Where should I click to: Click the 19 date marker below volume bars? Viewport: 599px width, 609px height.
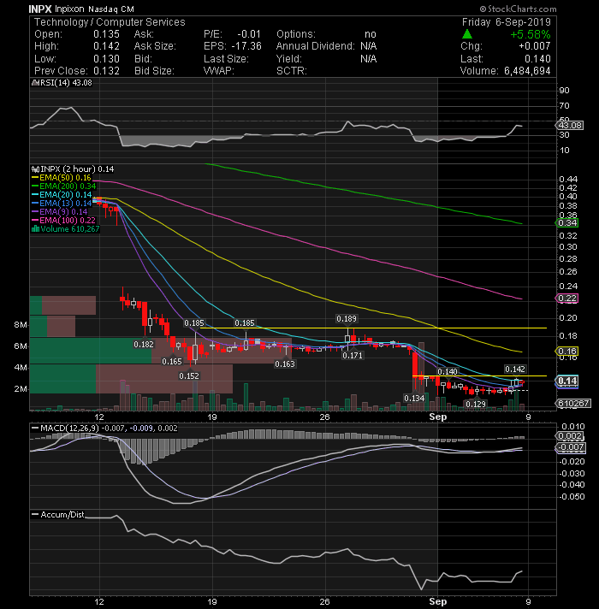point(212,417)
